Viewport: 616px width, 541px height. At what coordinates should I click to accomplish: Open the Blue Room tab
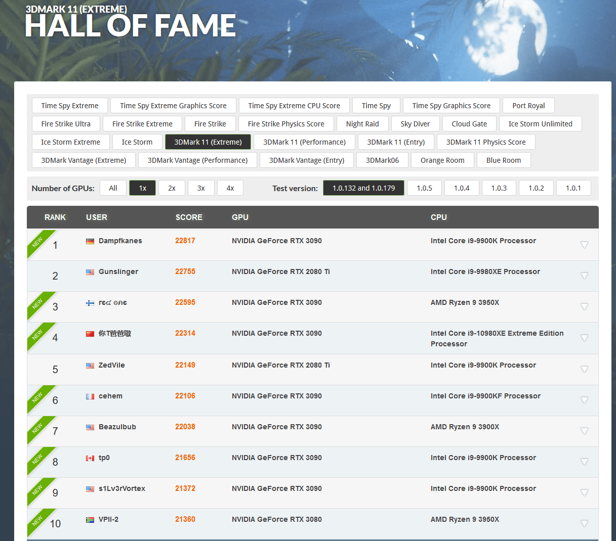[x=504, y=160]
